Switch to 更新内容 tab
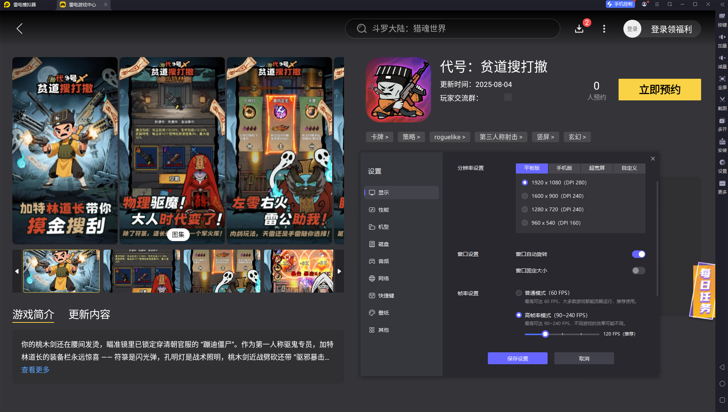 (89, 314)
